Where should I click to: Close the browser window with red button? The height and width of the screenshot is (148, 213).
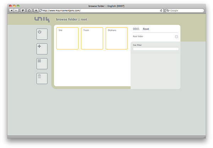(10, 6)
